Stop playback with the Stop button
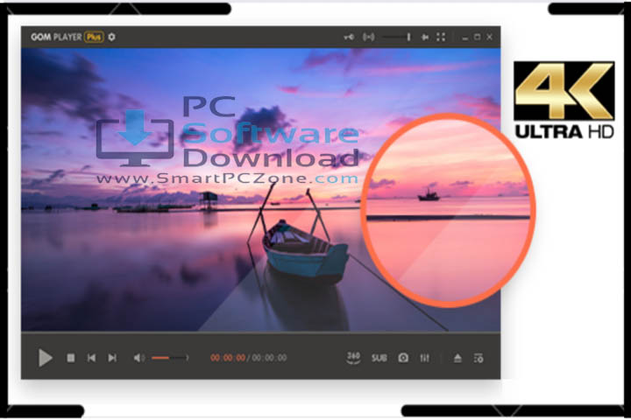This screenshot has height=420, width=631. 71,358
